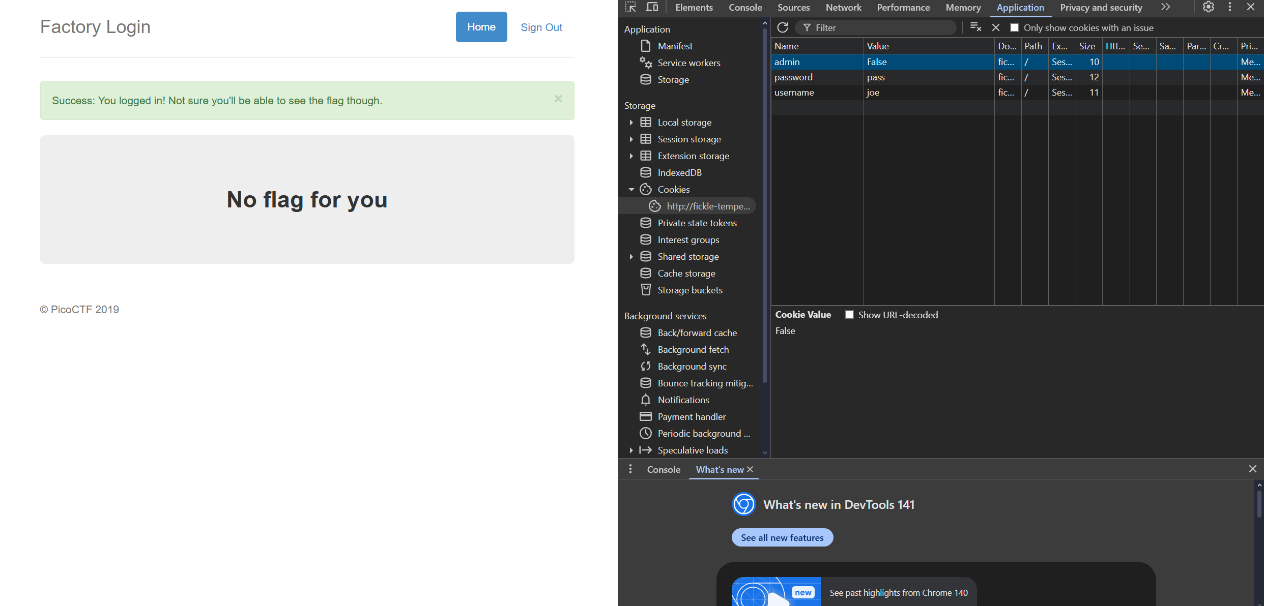The width and height of the screenshot is (1264, 606).
Task: Toggle device toolbar icon in DevTools
Action: click(652, 7)
